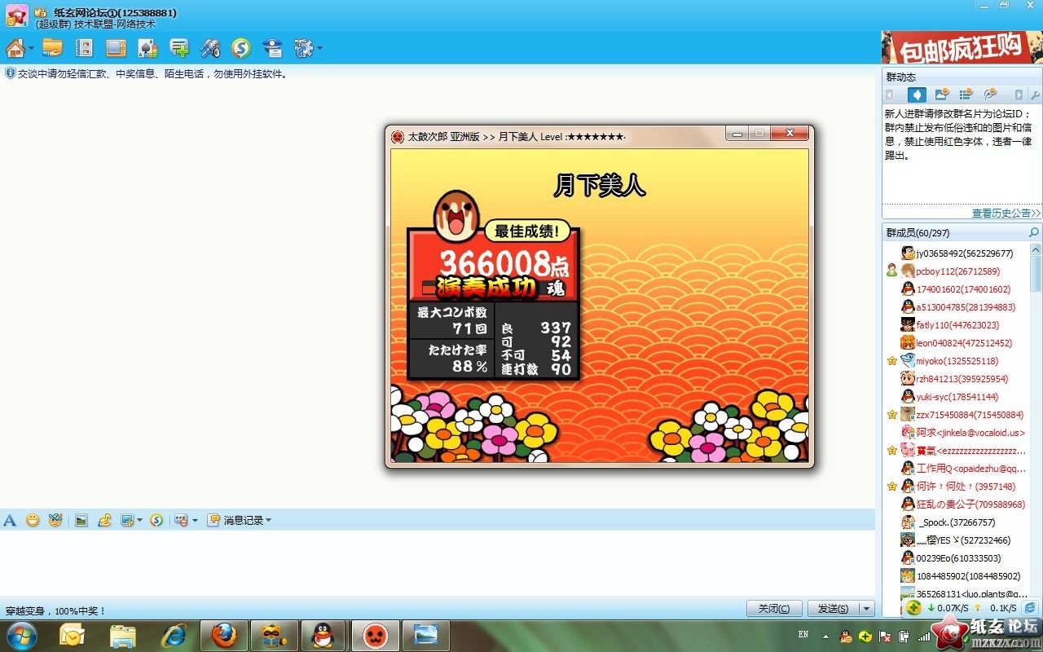Click into the message input area
This screenshot has width=1043, height=652.
[x=438, y=562]
